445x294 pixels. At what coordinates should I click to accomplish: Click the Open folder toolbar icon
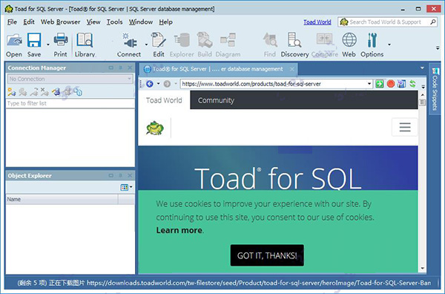point(14,40)
